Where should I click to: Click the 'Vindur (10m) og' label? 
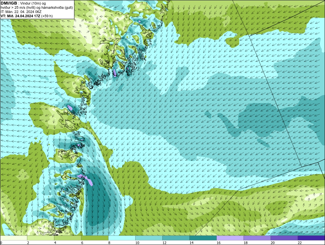(x=33, y=3)
